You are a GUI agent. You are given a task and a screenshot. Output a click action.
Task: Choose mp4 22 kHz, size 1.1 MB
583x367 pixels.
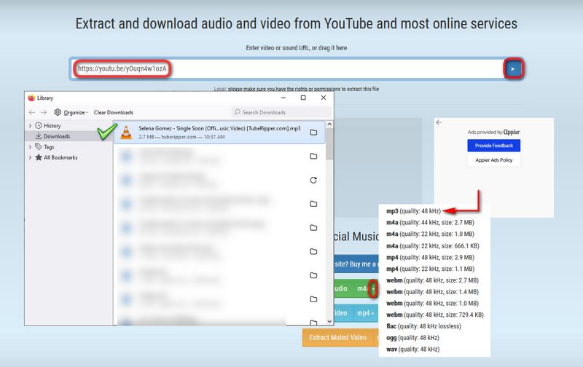click(430, 269)
